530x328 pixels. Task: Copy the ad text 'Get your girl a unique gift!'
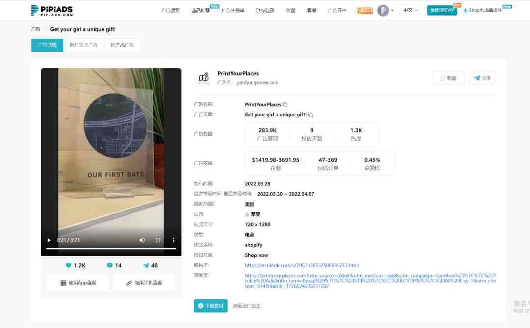point(310,115)
